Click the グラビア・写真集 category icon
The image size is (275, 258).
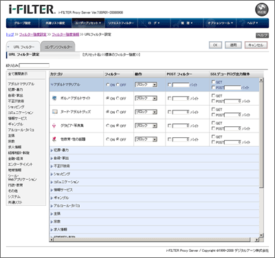click(54, 126)
